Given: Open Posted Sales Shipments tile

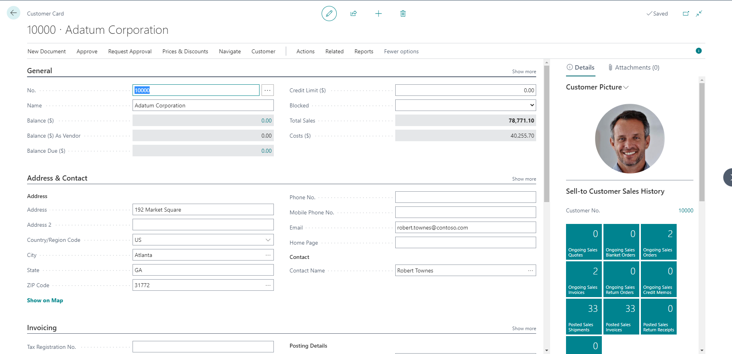Looking at the screenshot, I should (584, 317).
